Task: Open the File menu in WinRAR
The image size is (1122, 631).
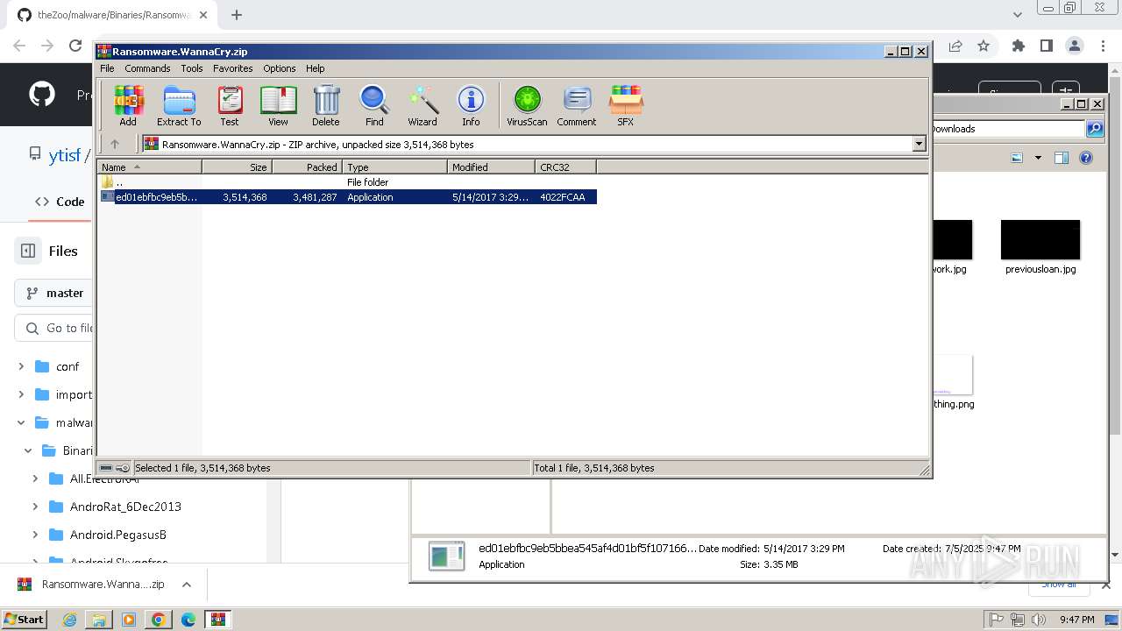Action: pos(107,68)
